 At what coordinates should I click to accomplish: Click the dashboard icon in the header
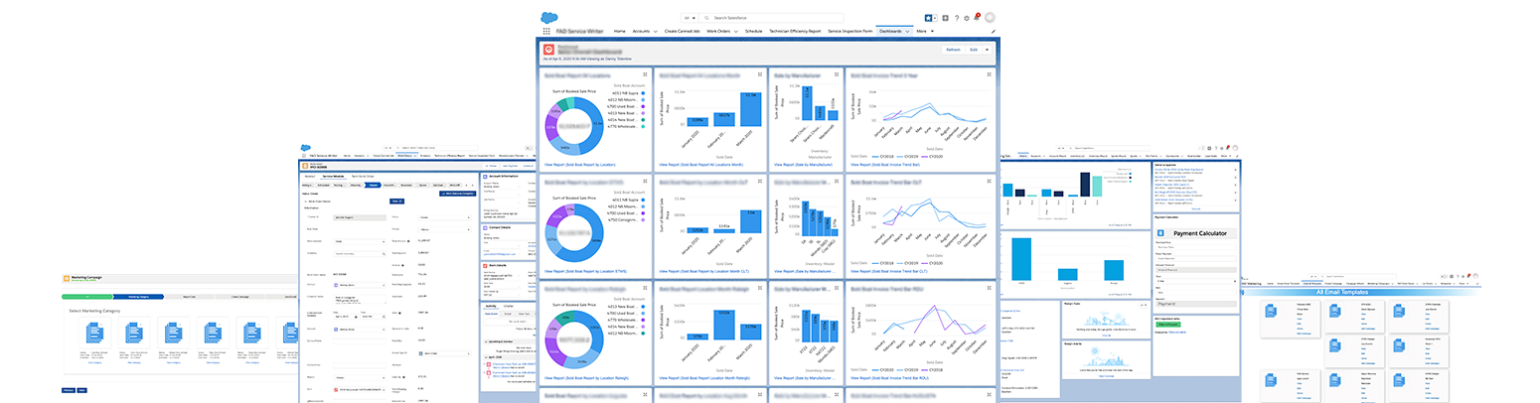[547, 49]
